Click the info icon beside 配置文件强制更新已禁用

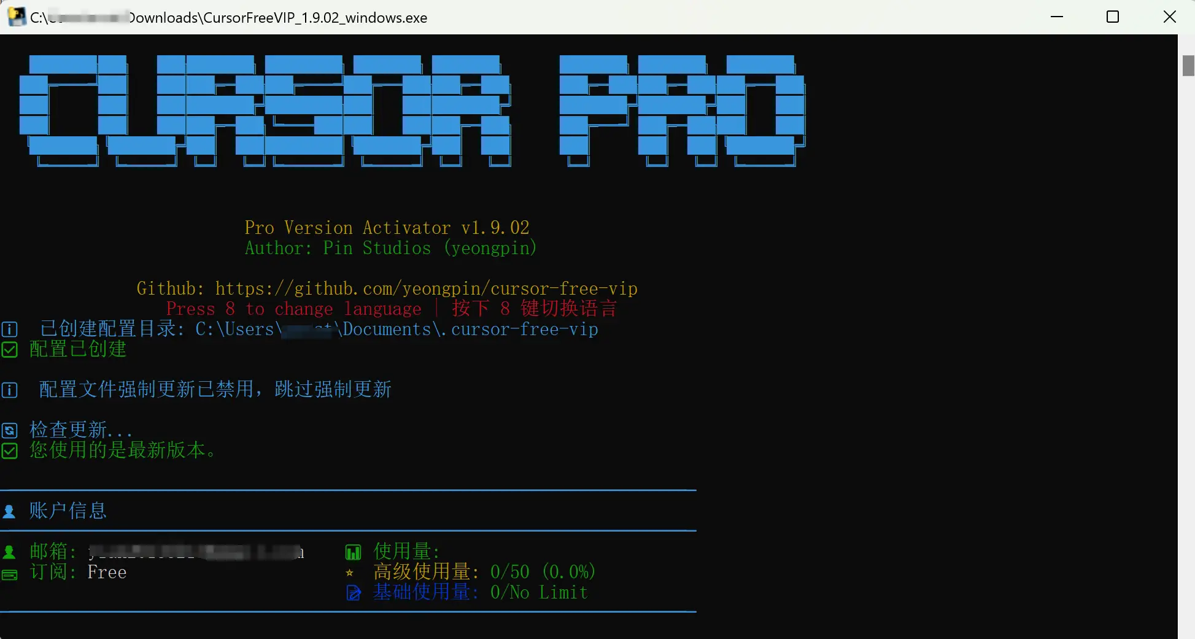[x=9, y=390]
